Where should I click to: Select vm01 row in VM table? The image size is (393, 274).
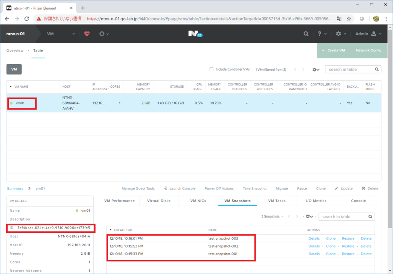[x=194, y=103]
